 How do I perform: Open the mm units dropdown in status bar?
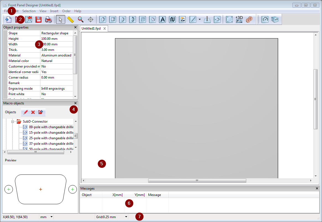click(51, 217)
